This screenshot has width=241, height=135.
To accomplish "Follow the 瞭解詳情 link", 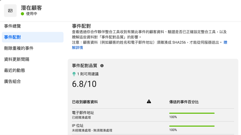I will point(77,48).
